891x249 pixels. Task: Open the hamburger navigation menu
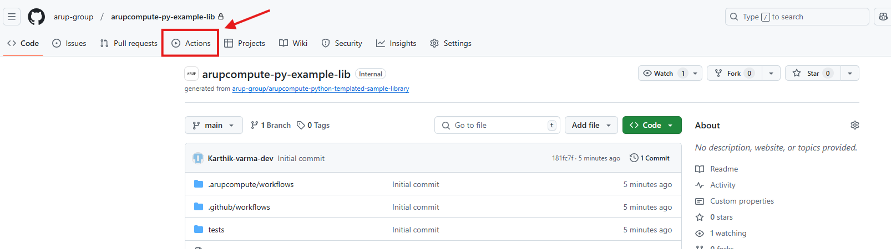12,17
